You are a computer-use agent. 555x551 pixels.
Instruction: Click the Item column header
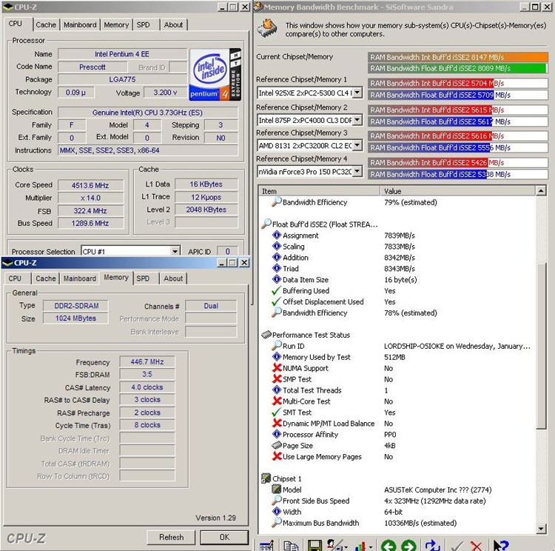[319, 191]
